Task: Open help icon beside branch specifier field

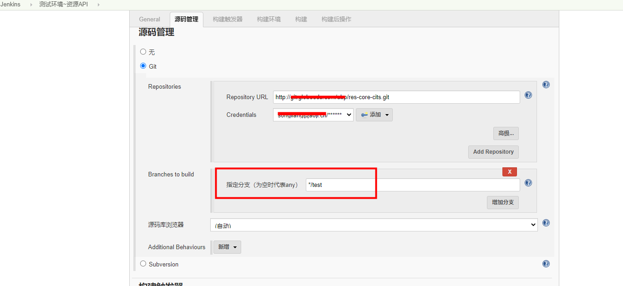Action: [x=528, y=183]
